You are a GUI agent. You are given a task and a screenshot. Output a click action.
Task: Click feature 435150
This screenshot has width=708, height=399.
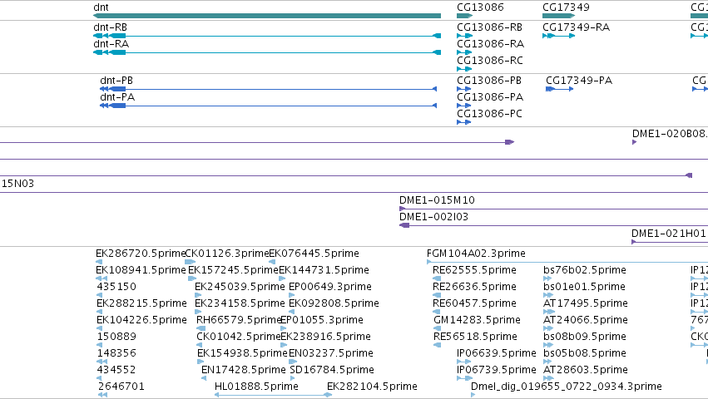point(116,287)
